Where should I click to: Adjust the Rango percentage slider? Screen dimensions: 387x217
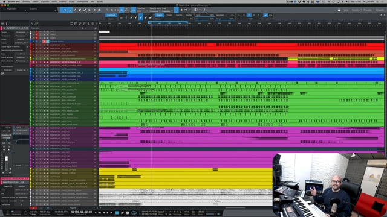[x=224, y=19]
